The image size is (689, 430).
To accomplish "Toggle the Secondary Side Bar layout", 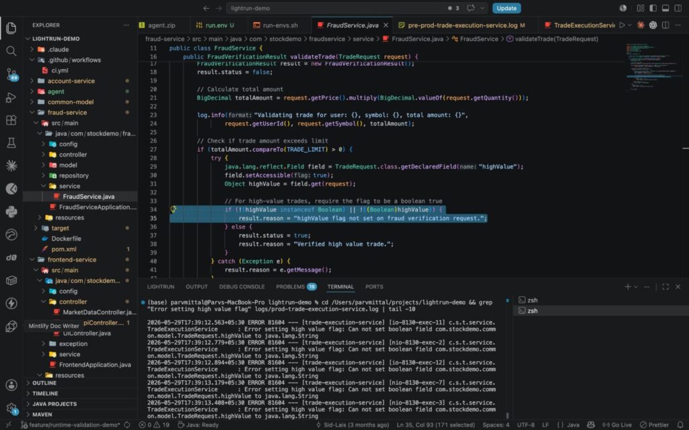I will [678, 8].
